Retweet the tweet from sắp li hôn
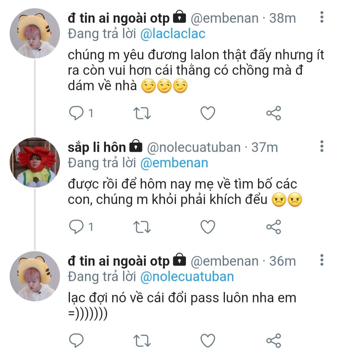Image resolution: width=348 pixels, height=353 pixels. click(142, 227)
